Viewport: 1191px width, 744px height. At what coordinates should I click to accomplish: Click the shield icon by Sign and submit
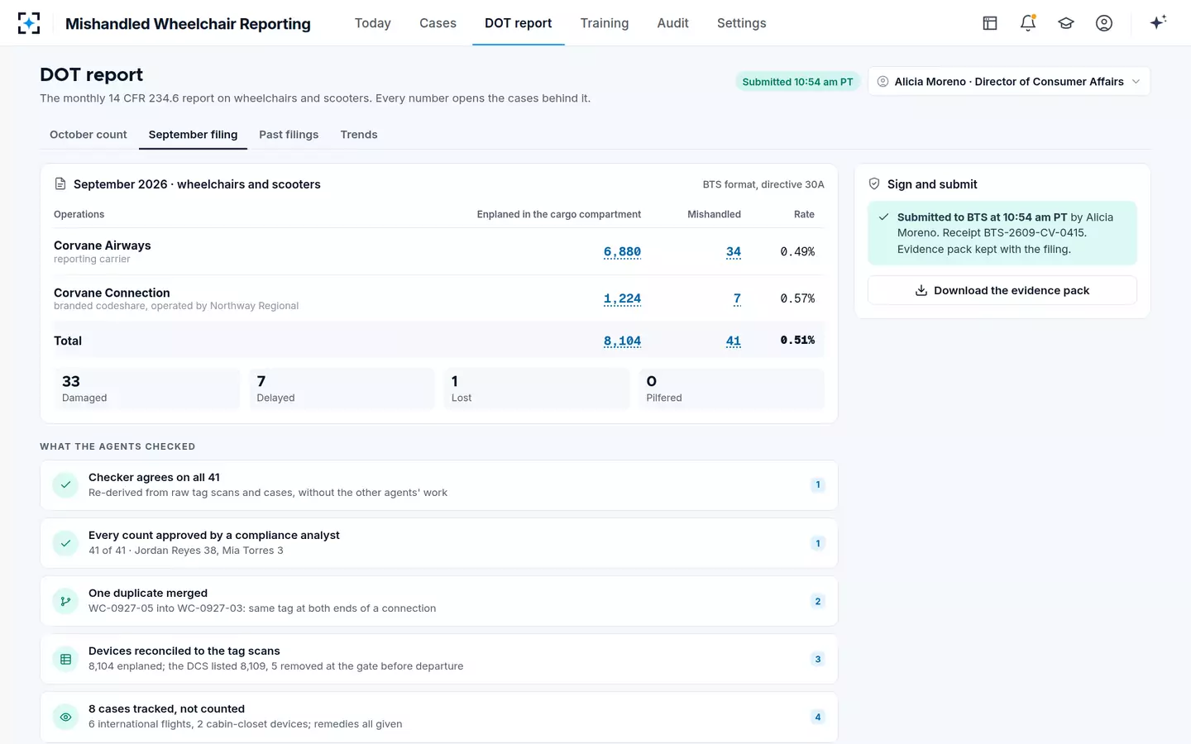pyautogui.click(x=874, y=184)
